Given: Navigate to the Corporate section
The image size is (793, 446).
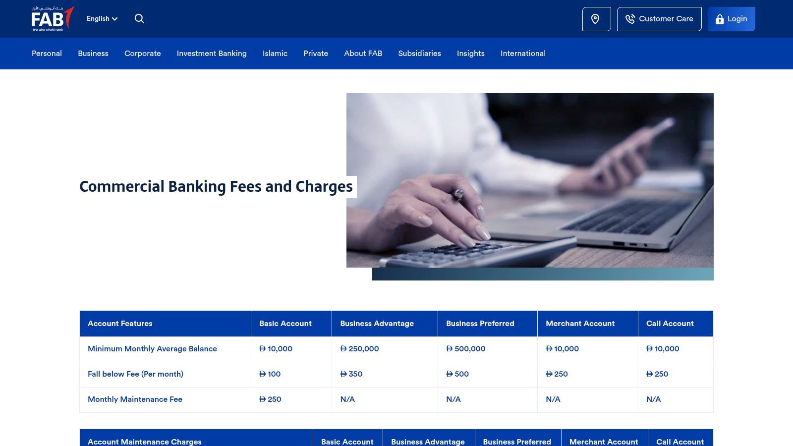Looking at the screenshot, I should tap(142, 53).
